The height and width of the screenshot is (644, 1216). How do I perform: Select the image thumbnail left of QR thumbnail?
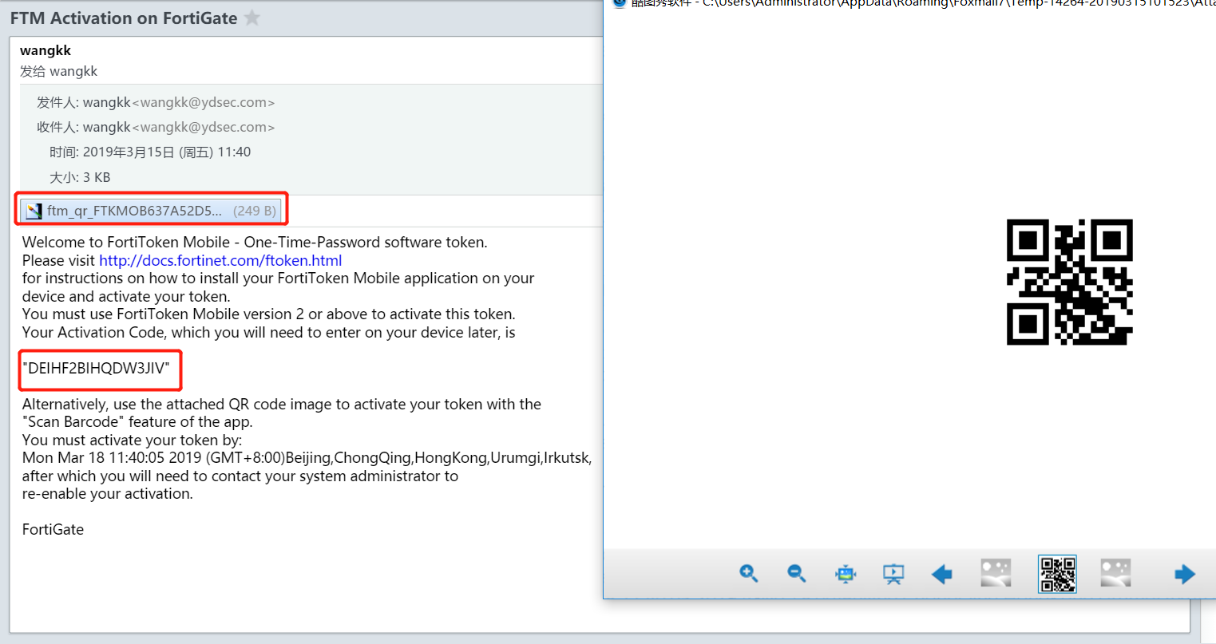tap(996, 573)
